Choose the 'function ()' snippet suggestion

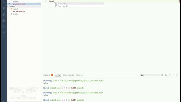(x=80, y=6)
